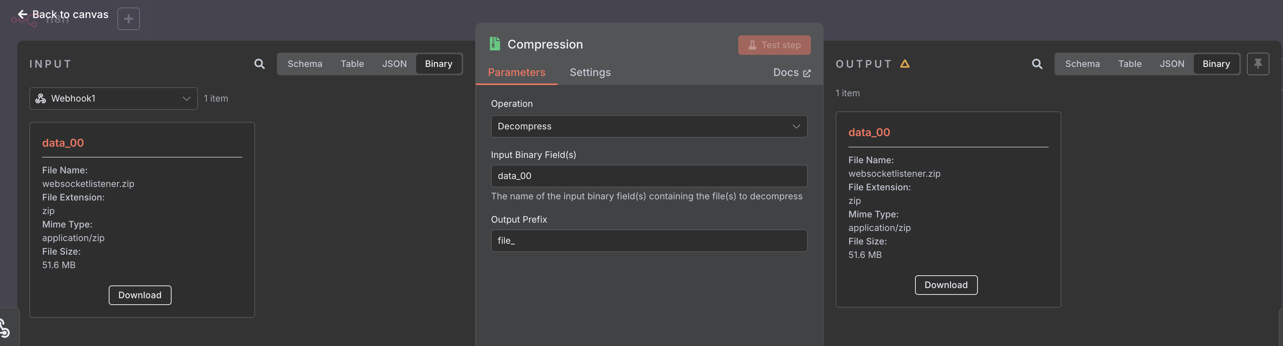Click the webhook icon at bottom-left edge
This screenshot has width=1283, height=346.
click(x=5, y=328)
